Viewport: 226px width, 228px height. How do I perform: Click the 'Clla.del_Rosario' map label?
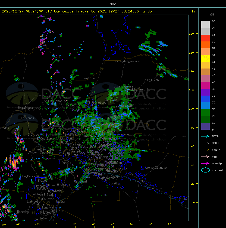click(x=128, y=61)
